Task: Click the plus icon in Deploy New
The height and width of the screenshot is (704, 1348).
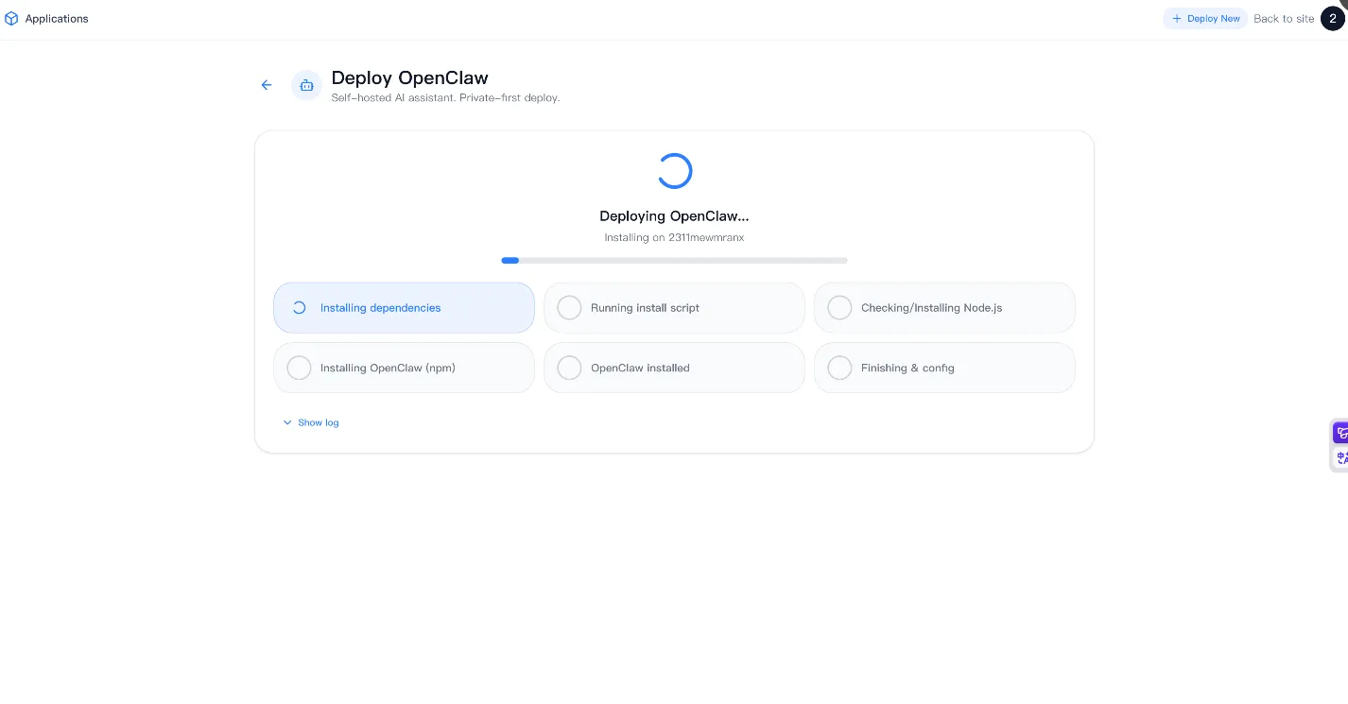Action: pyautogui.click(x=1177, y=18)
